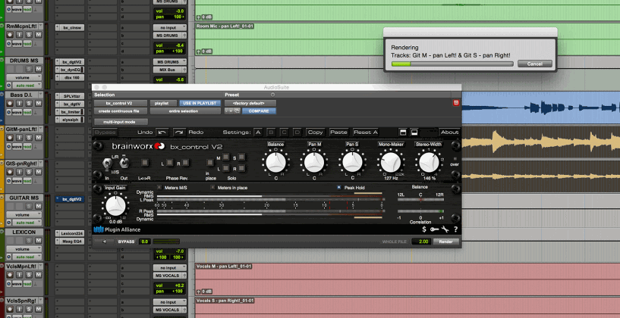620x318 pixels.
Task: Toggle the L<>R channel swap button
Action: click(x=144, y=162)
